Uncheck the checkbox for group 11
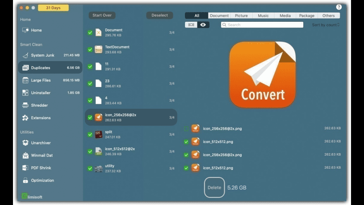 (x=90, y=67)
